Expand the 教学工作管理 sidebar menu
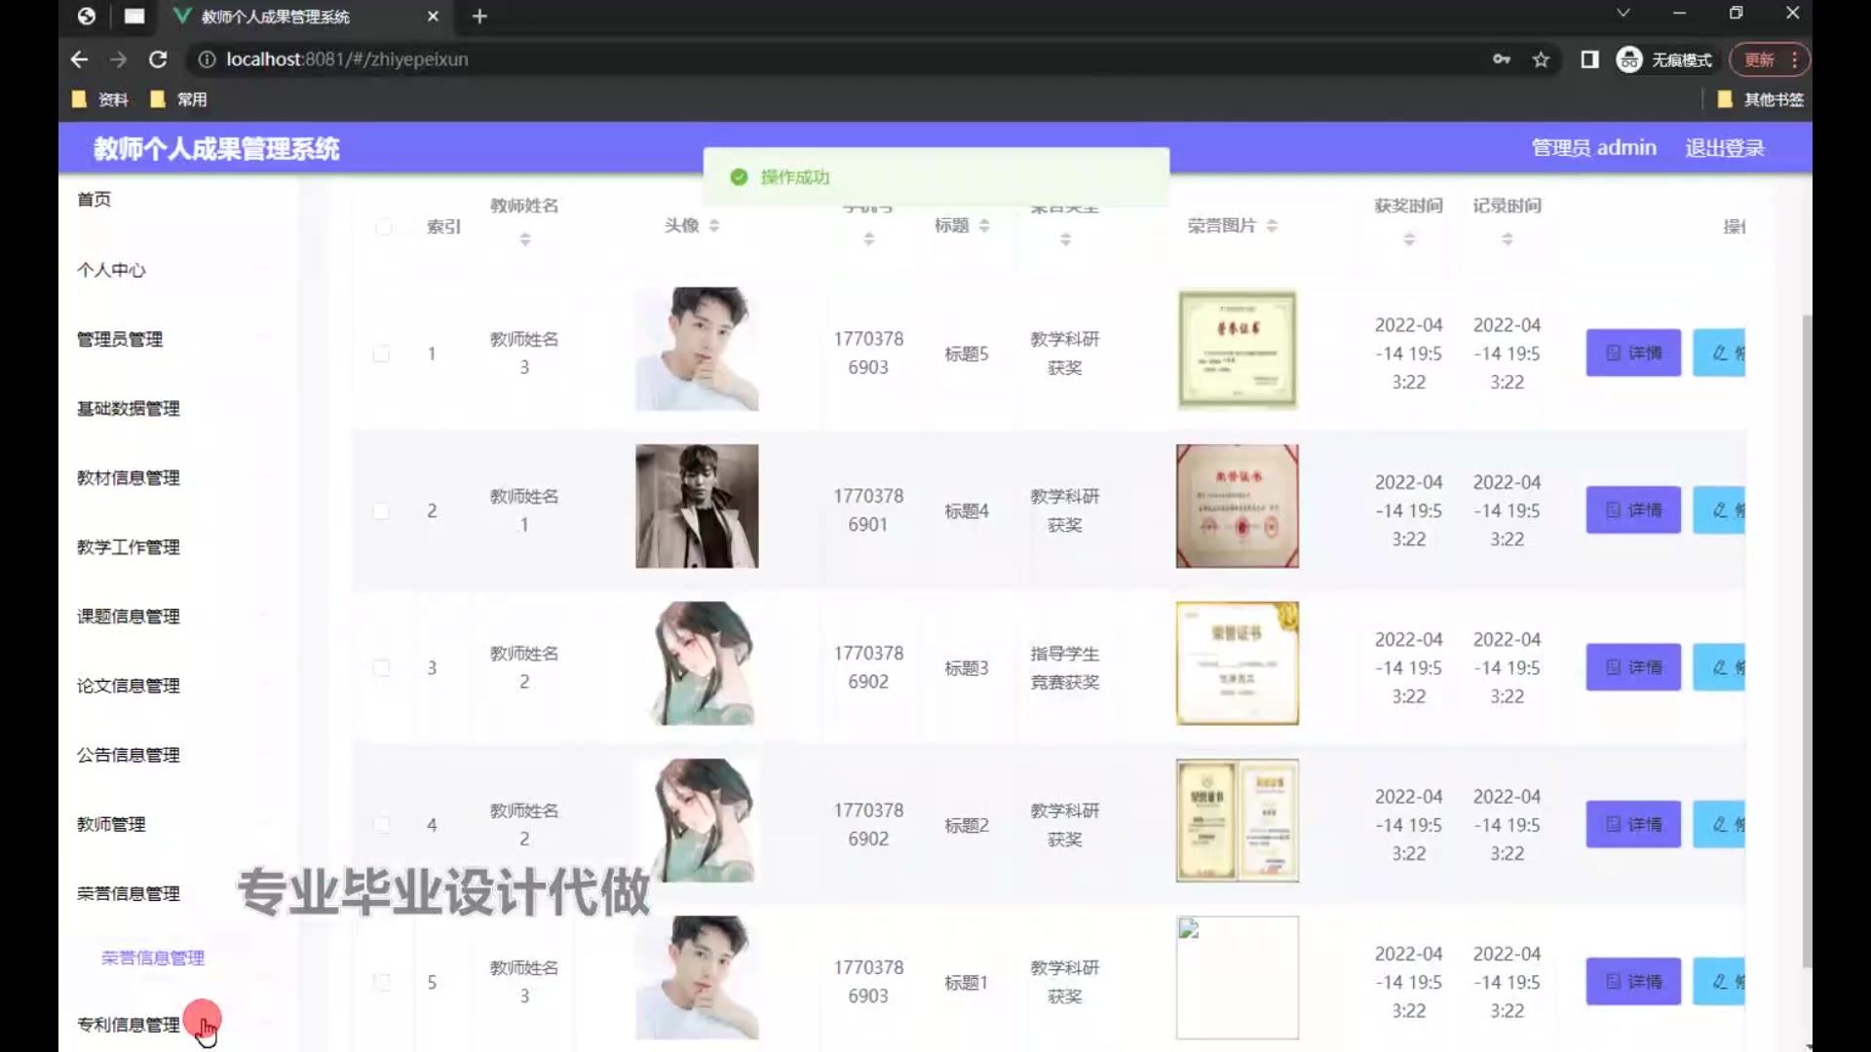The height and width of the screenshot is (1052, 1871). pos(129,546)
